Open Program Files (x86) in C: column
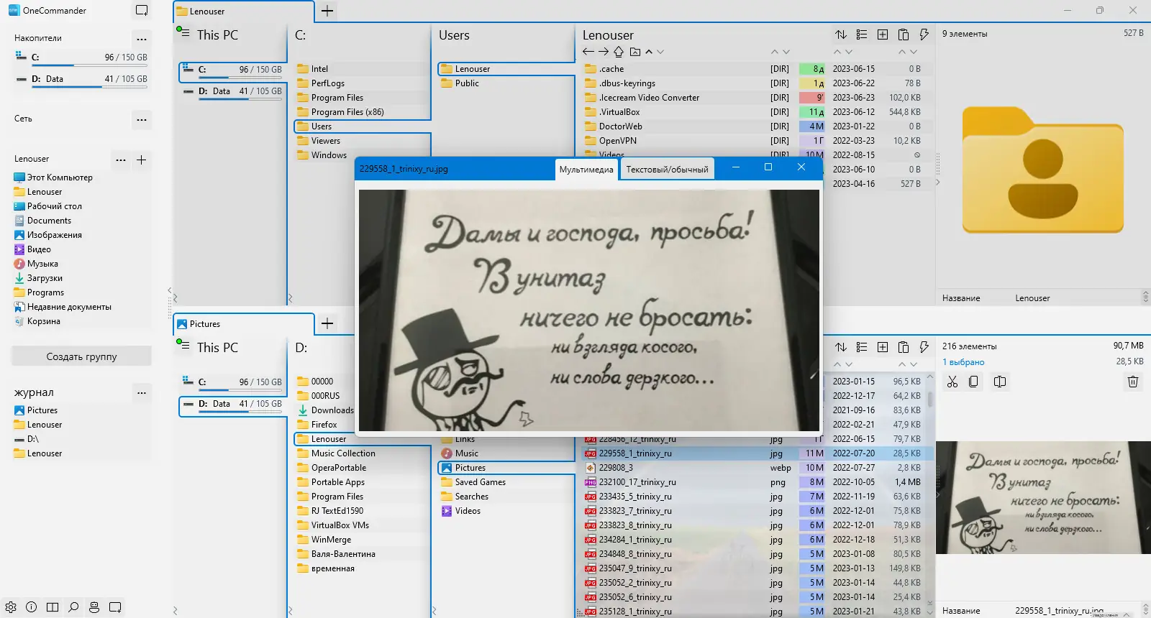Viewport: 1151px width, 618px height. pos(347,112)
